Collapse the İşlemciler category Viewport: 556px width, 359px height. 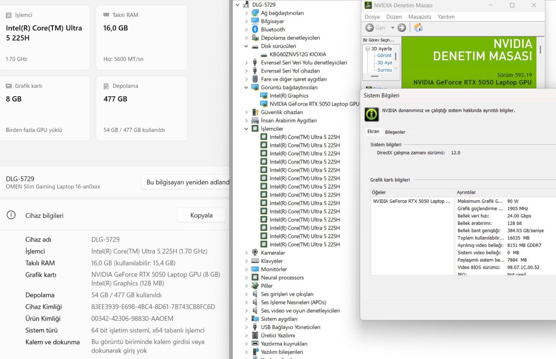pyautogui.click(x=246, y=129)
